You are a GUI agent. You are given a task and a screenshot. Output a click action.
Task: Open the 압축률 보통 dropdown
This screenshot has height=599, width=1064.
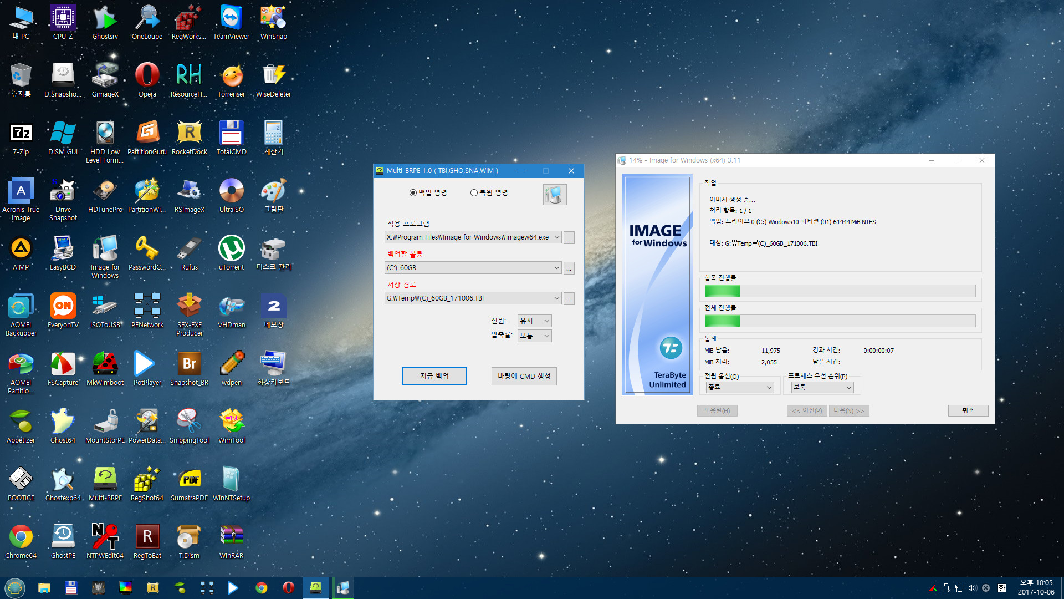(x=534, y=336)
